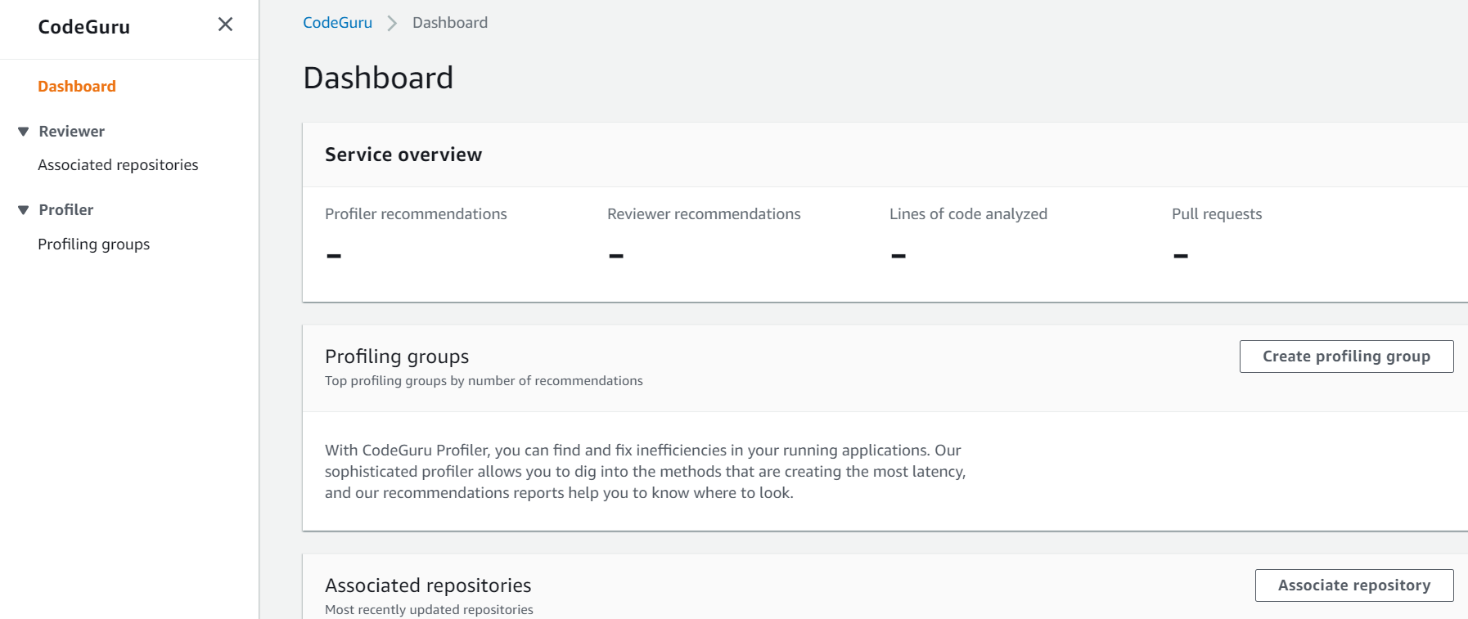Click the Dashboard breadcrumb text
Screen dimensions: 1468x619
click(450, 23)
